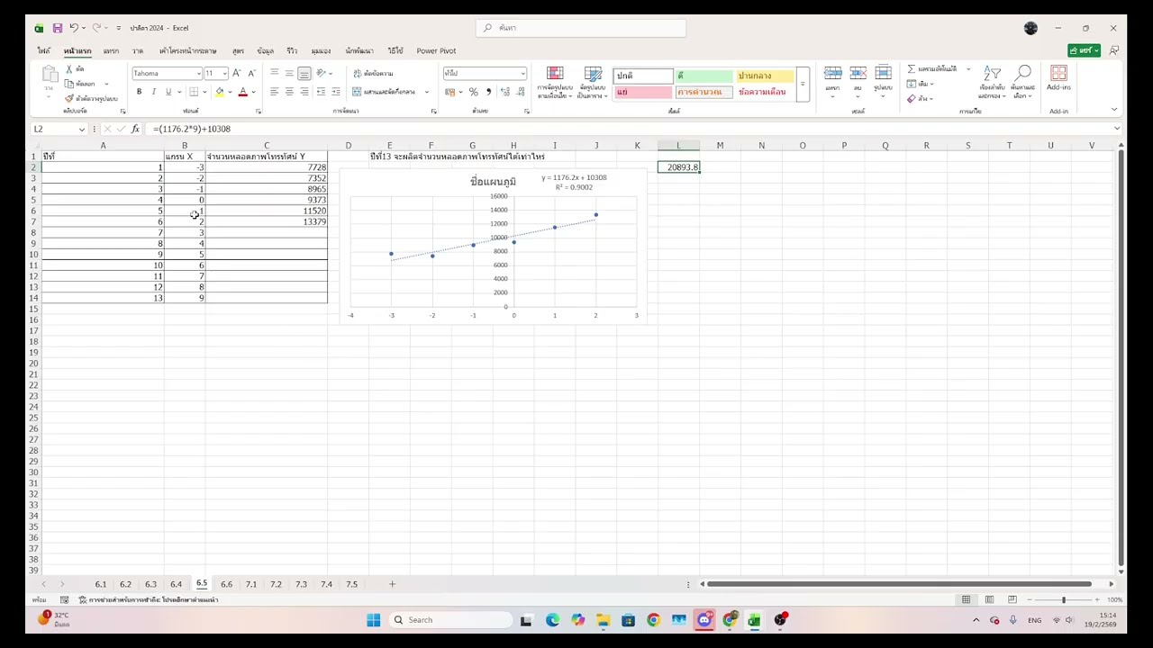Open the font size 11 dropdown
This screenshot has width=1153, height=648.
[x=224, y=74]
